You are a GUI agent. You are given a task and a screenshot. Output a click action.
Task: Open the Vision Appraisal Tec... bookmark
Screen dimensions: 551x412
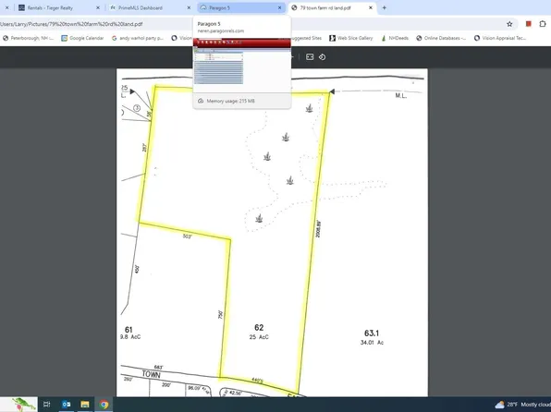click(x=500, y=38)
